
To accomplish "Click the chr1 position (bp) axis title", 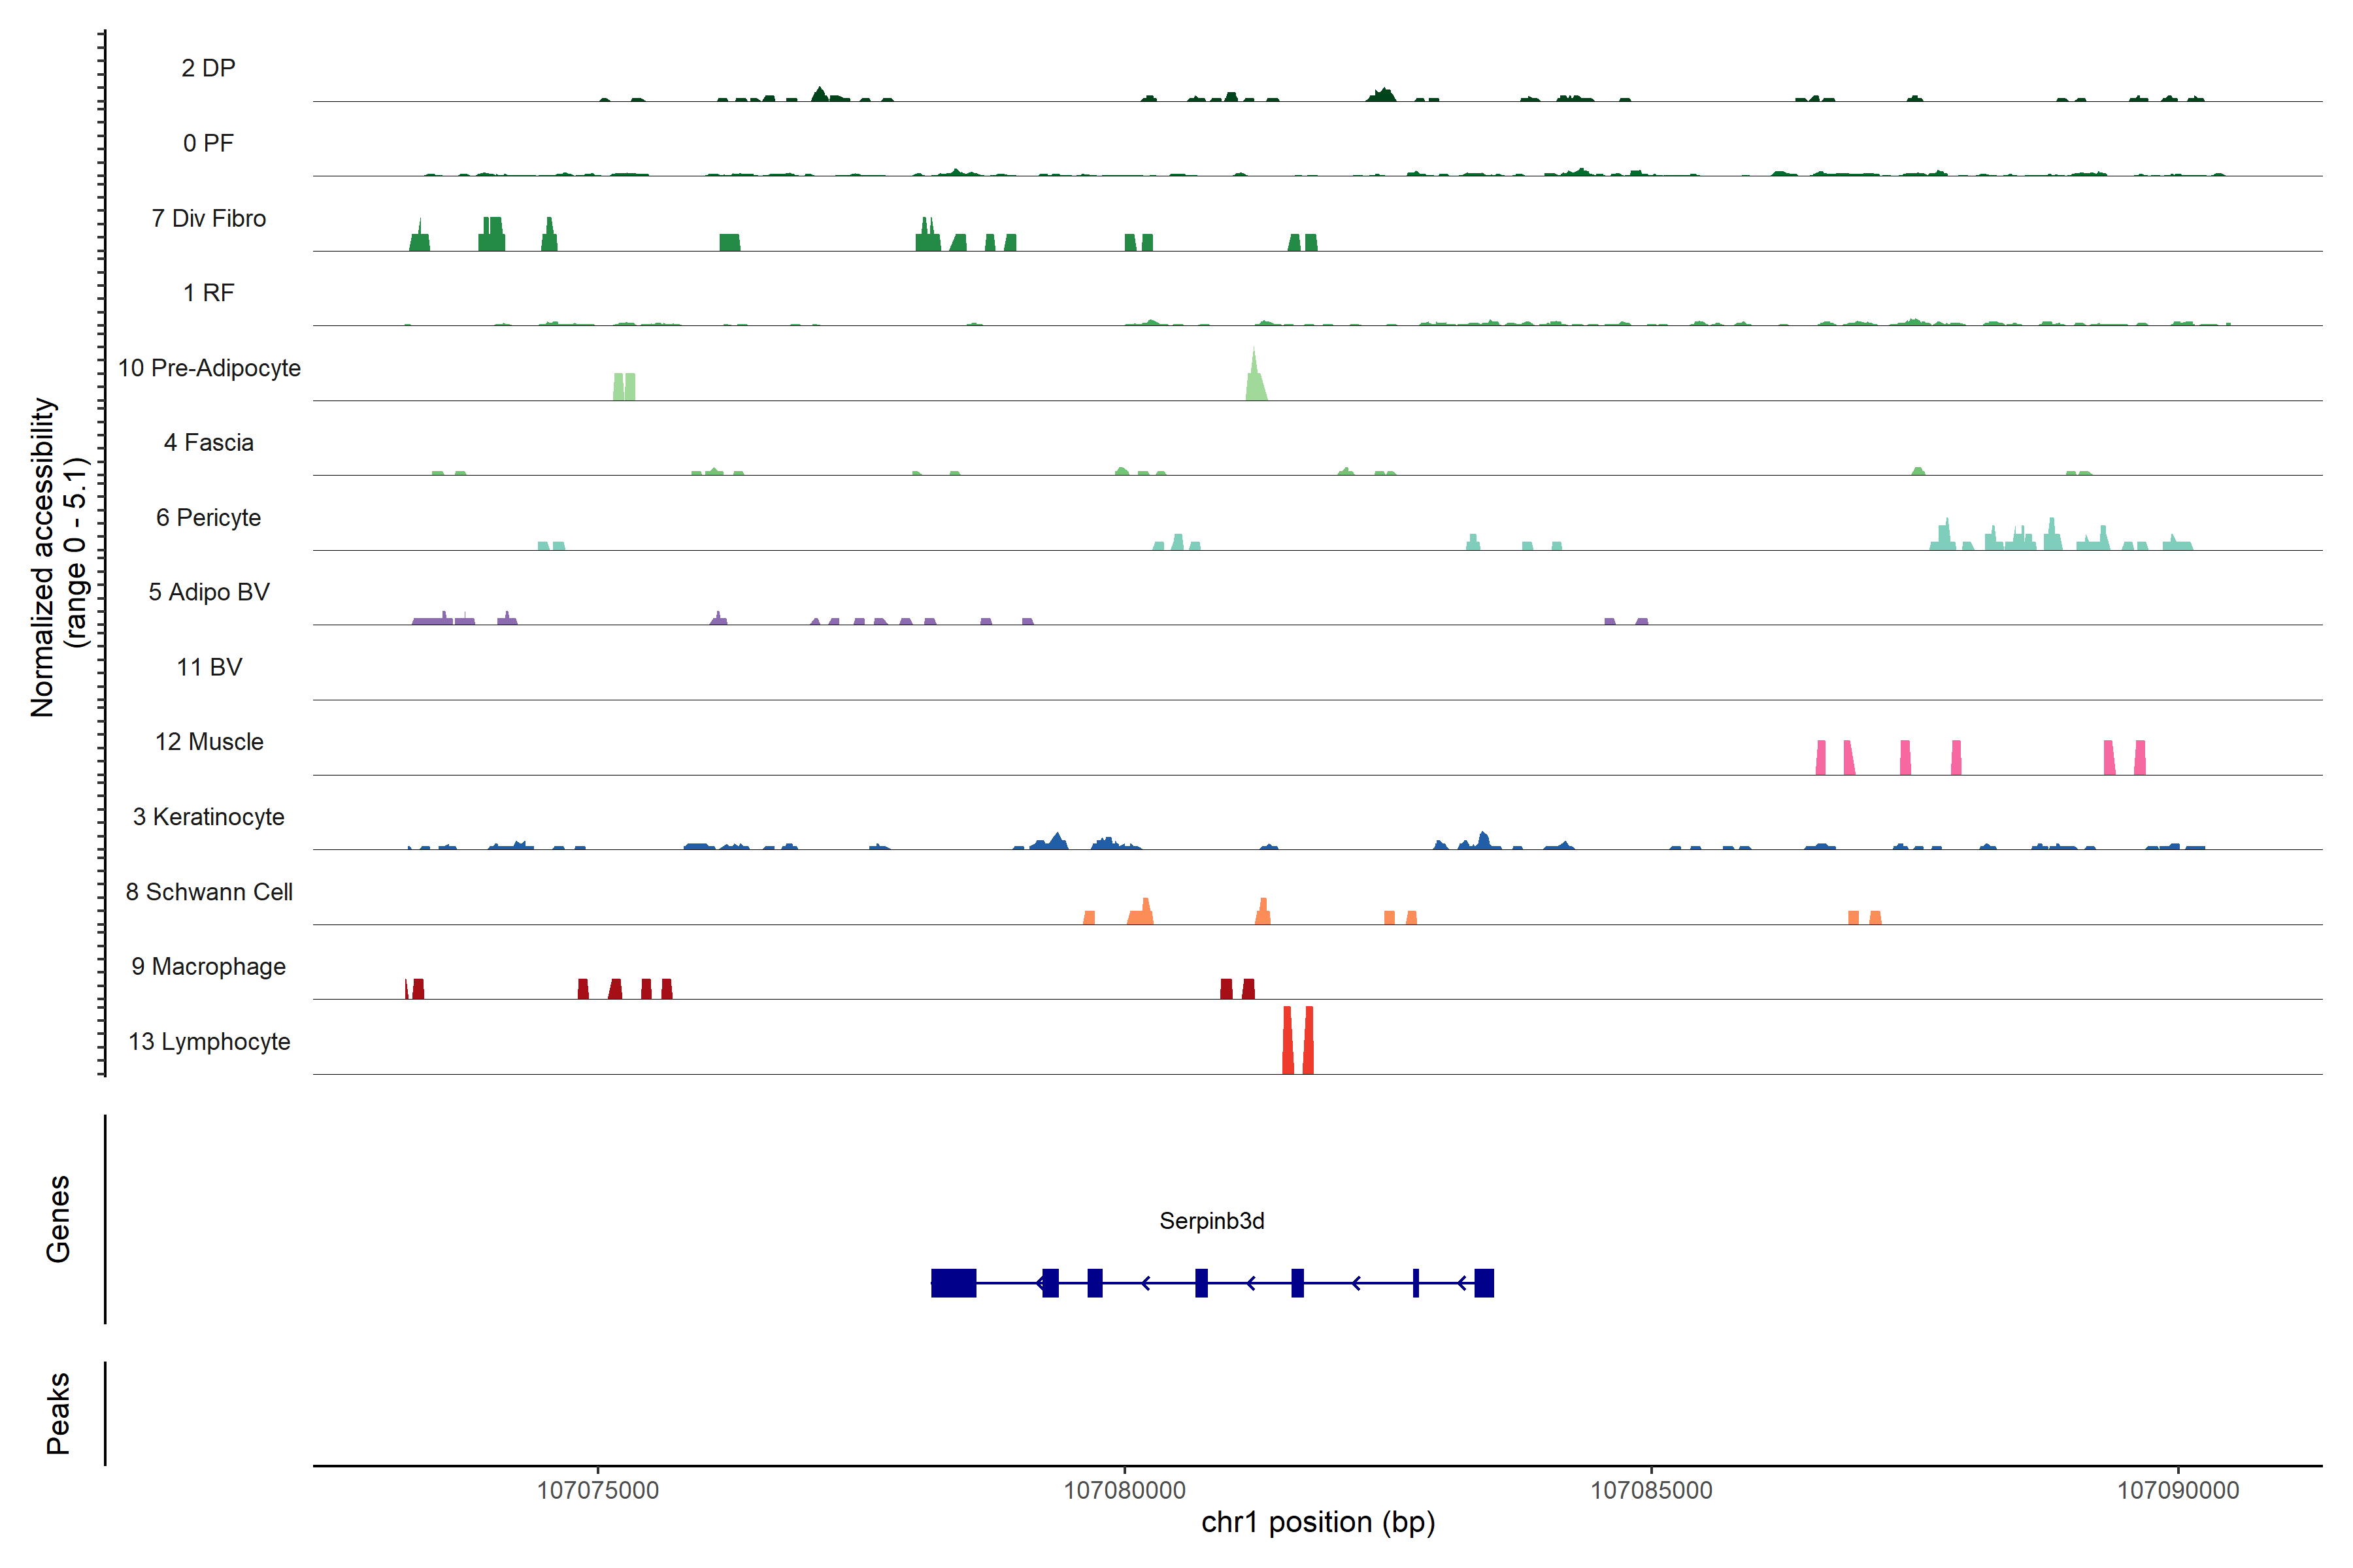I will 1318,1523.
